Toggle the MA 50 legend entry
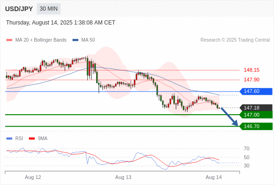 pos(84,40)
